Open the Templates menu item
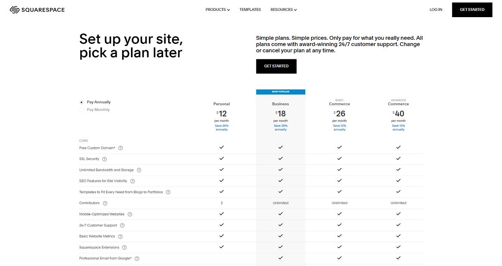 [250, 10]
